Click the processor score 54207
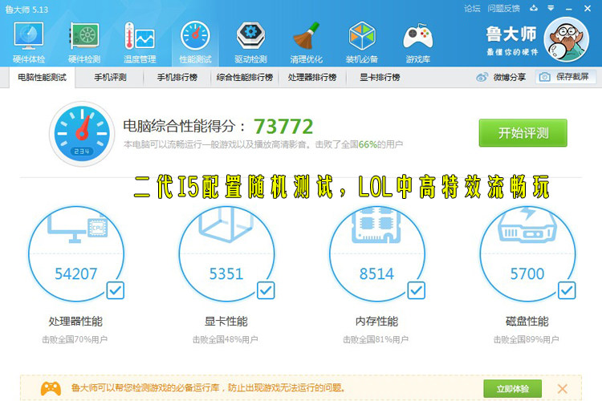The width and height of the screenshot is (602, 401). [76, 273]
